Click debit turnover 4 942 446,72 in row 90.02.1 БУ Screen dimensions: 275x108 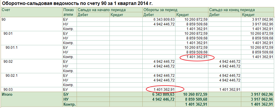pos(164,75)
